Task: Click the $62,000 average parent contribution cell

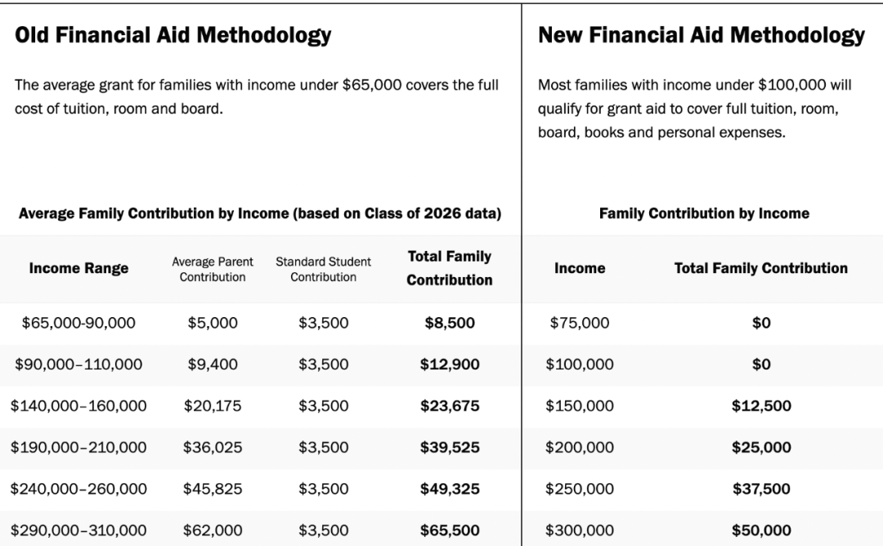Action: click(x=213, y=530)
